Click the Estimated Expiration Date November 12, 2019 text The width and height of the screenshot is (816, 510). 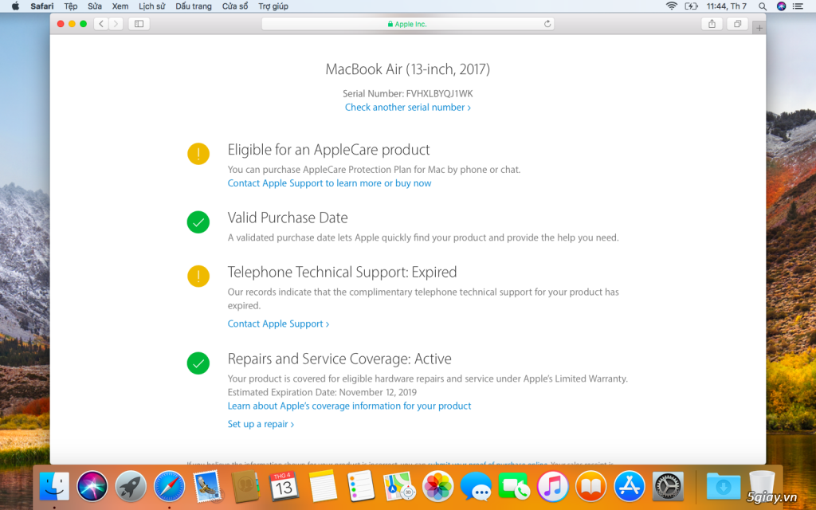point(322,392)
